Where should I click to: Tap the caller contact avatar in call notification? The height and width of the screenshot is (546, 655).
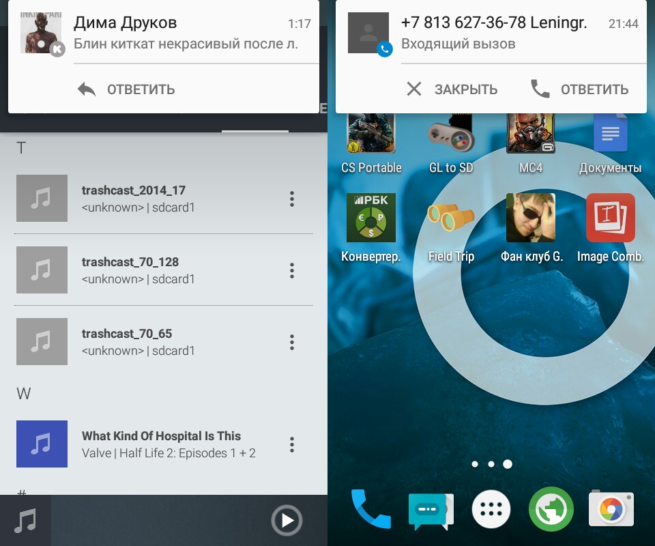368,33
